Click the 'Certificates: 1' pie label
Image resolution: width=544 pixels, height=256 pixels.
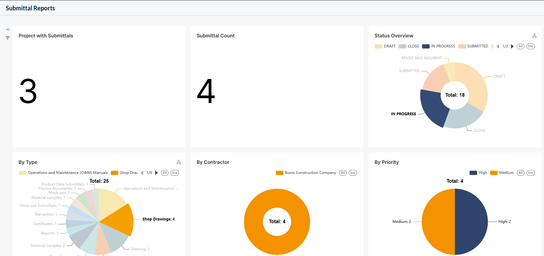[x=45, y=224]
